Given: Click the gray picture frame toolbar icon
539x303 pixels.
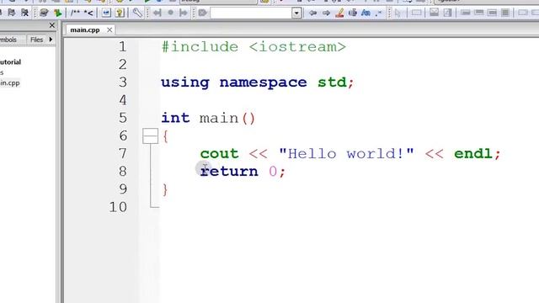Looking at the screenshot, I should click(435, 13).
